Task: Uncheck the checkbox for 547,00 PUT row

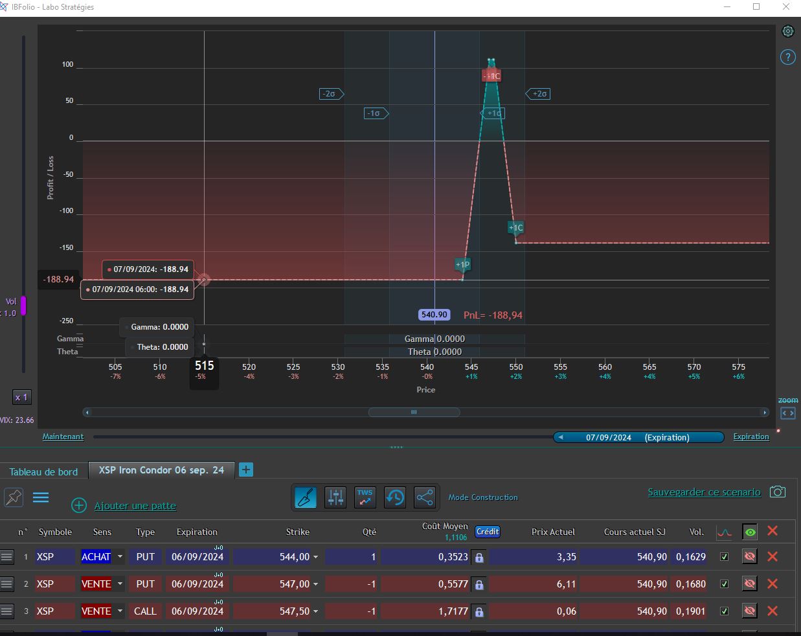Action: pos(725,584)
